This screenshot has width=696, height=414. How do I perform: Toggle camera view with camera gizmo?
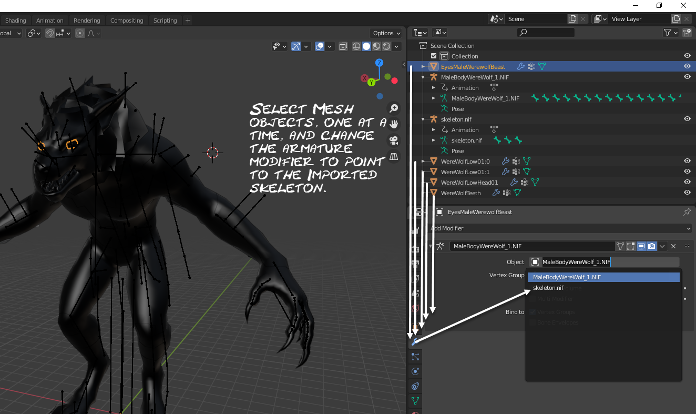(x=393, y=140)
